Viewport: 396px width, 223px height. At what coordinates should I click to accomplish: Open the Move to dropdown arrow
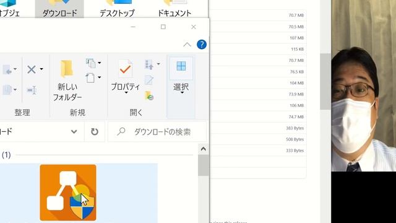coord(15,69)
